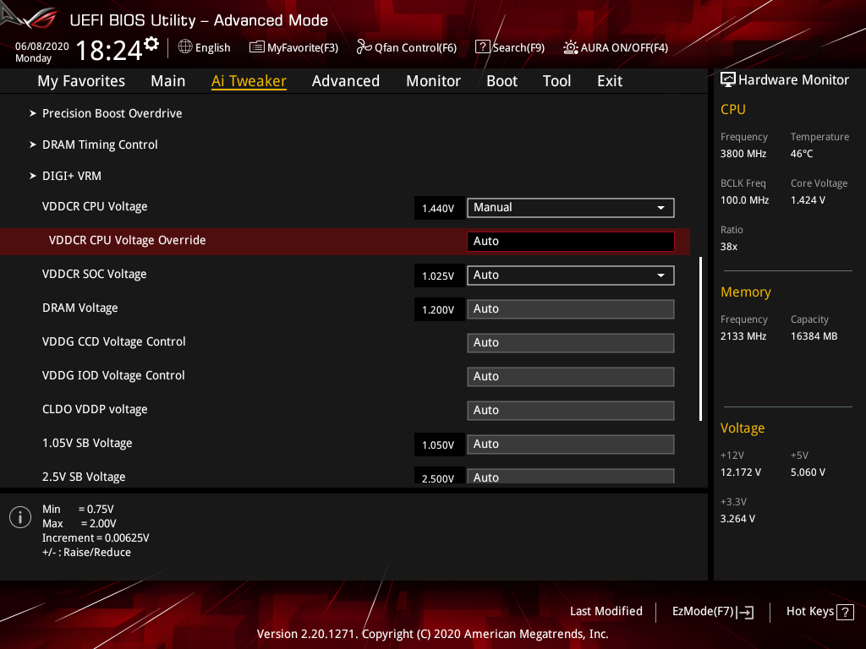Click the 3800 MHz CPU frequency value
866x649 pixels.
pyautogui.click(x=743, y=154)
